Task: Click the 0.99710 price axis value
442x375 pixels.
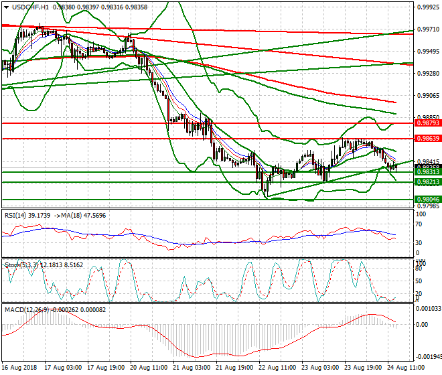Action: pyautogui.click(x=428, y=29)
